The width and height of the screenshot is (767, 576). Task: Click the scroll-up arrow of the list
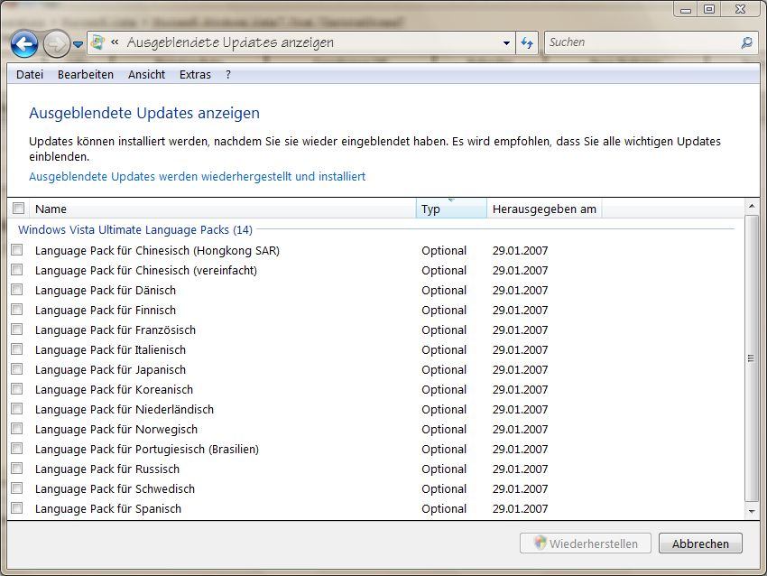click(x=752, y=207)
